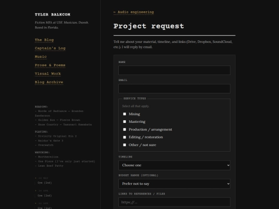Focus the Name input field
Screen dimensions: 279x209
[x=175, y=70]
